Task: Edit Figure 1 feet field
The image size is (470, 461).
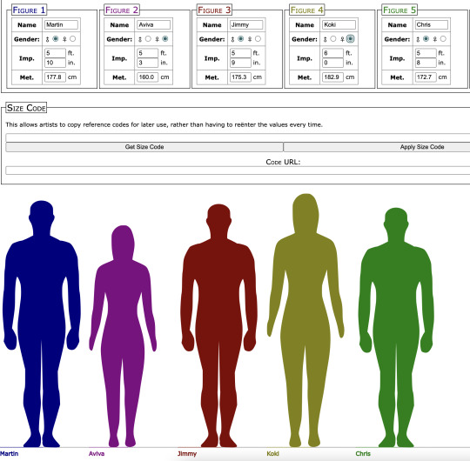Action: (x=55, y=53)
